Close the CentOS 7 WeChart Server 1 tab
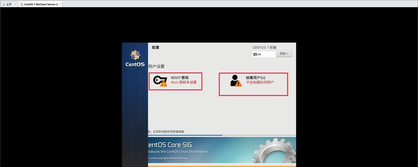418x167 pixels. (60, 5)
